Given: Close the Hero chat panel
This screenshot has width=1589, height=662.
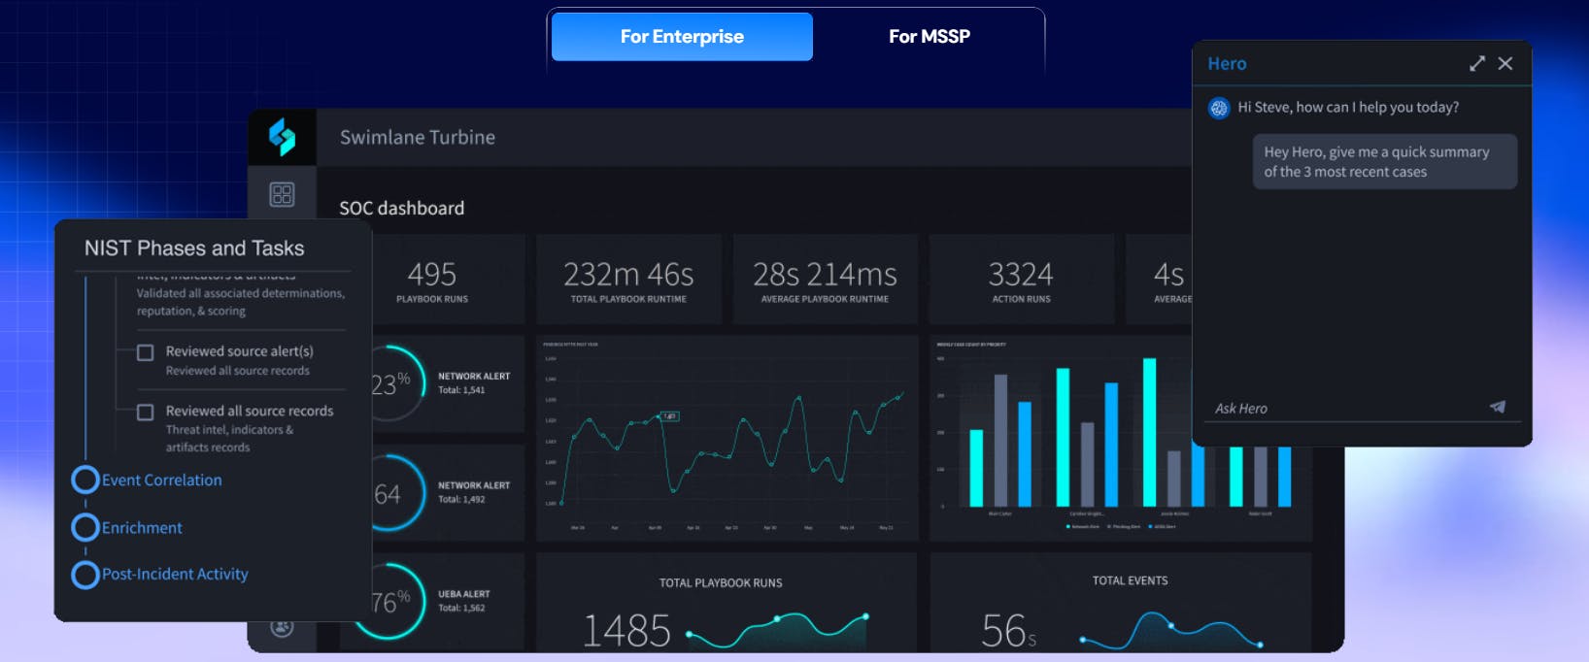Looking at the screenshot, I should 1505,63.
